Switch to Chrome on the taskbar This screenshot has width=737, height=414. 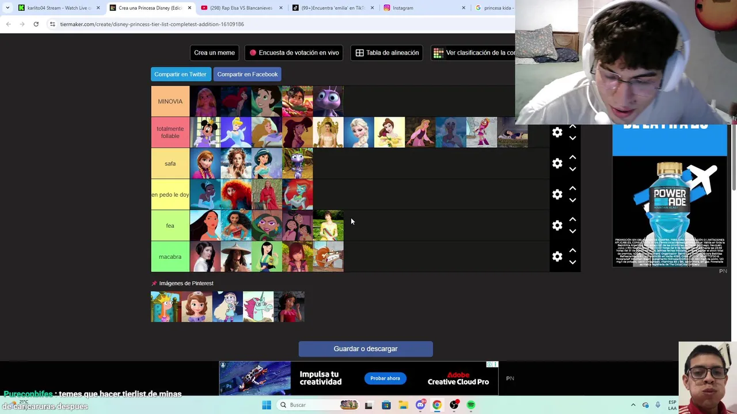point(437,405)
